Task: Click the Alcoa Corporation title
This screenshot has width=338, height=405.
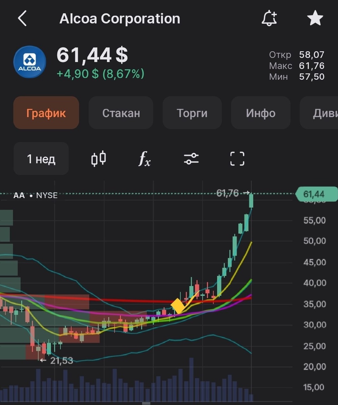Action: tap(120, 19)
